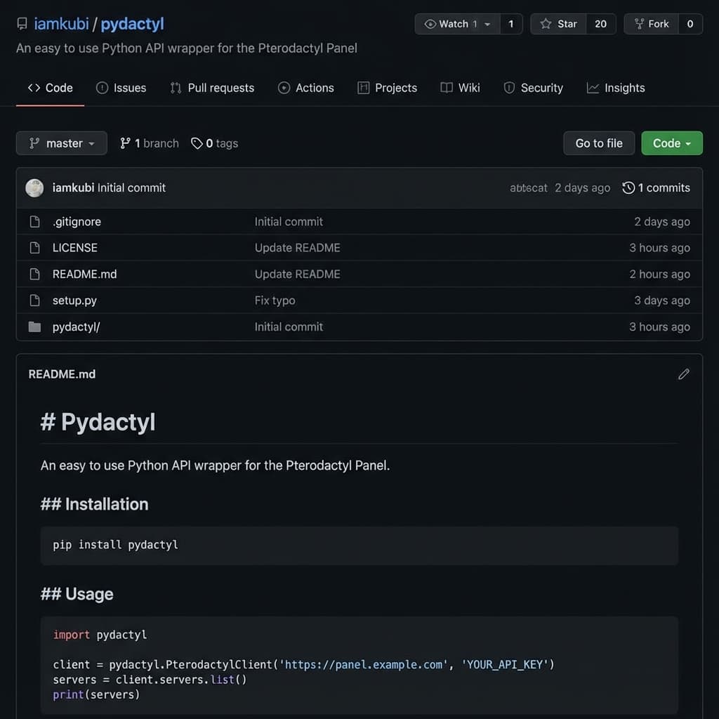
Task: Open the iamkubi profile link
Action: (x=60, y=23)
